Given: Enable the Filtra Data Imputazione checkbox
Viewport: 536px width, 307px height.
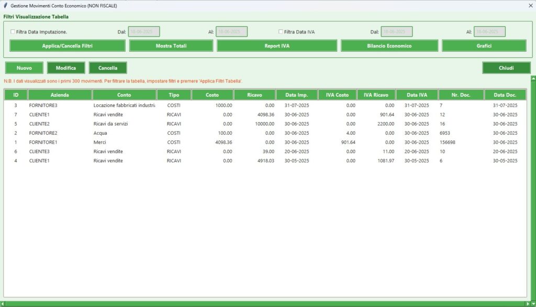Looking at the screenshot, I should pyautogui.click(x=13, y=32).
